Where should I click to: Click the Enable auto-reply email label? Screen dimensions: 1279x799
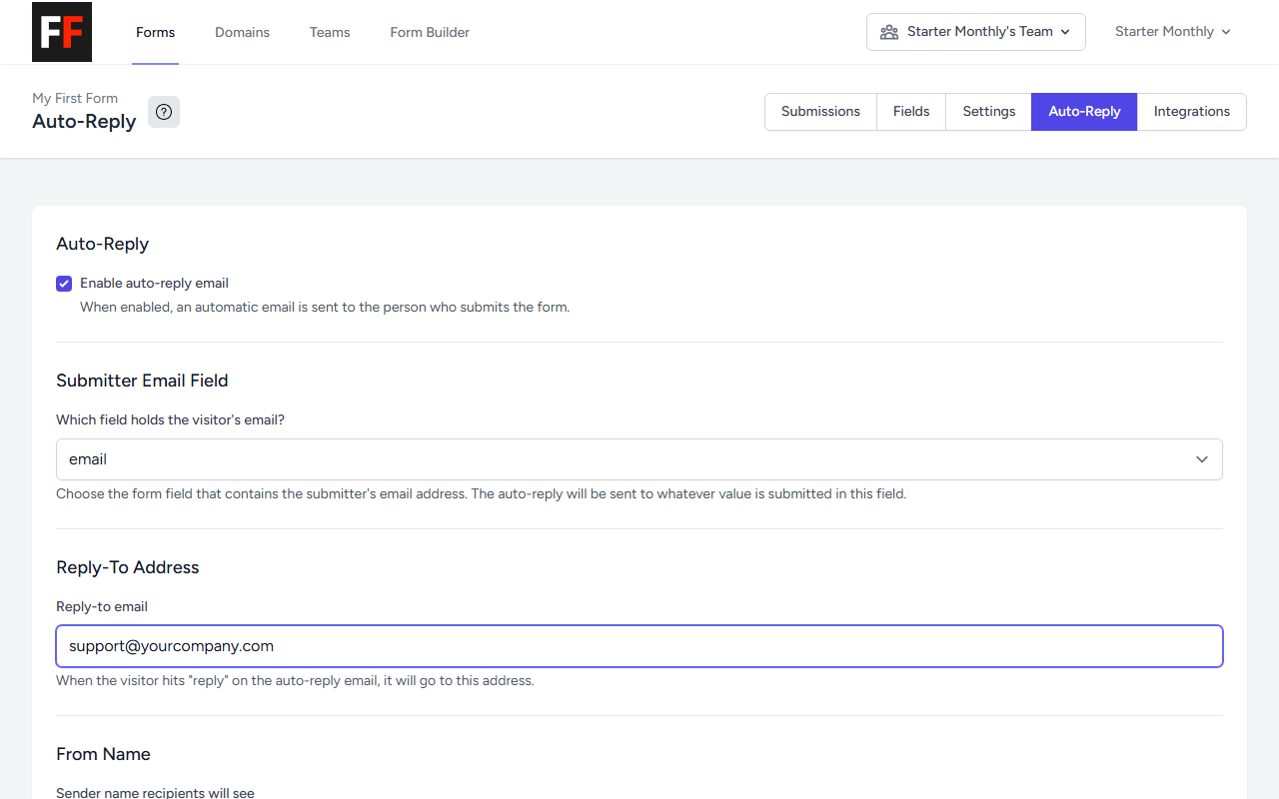click(154, 284)
